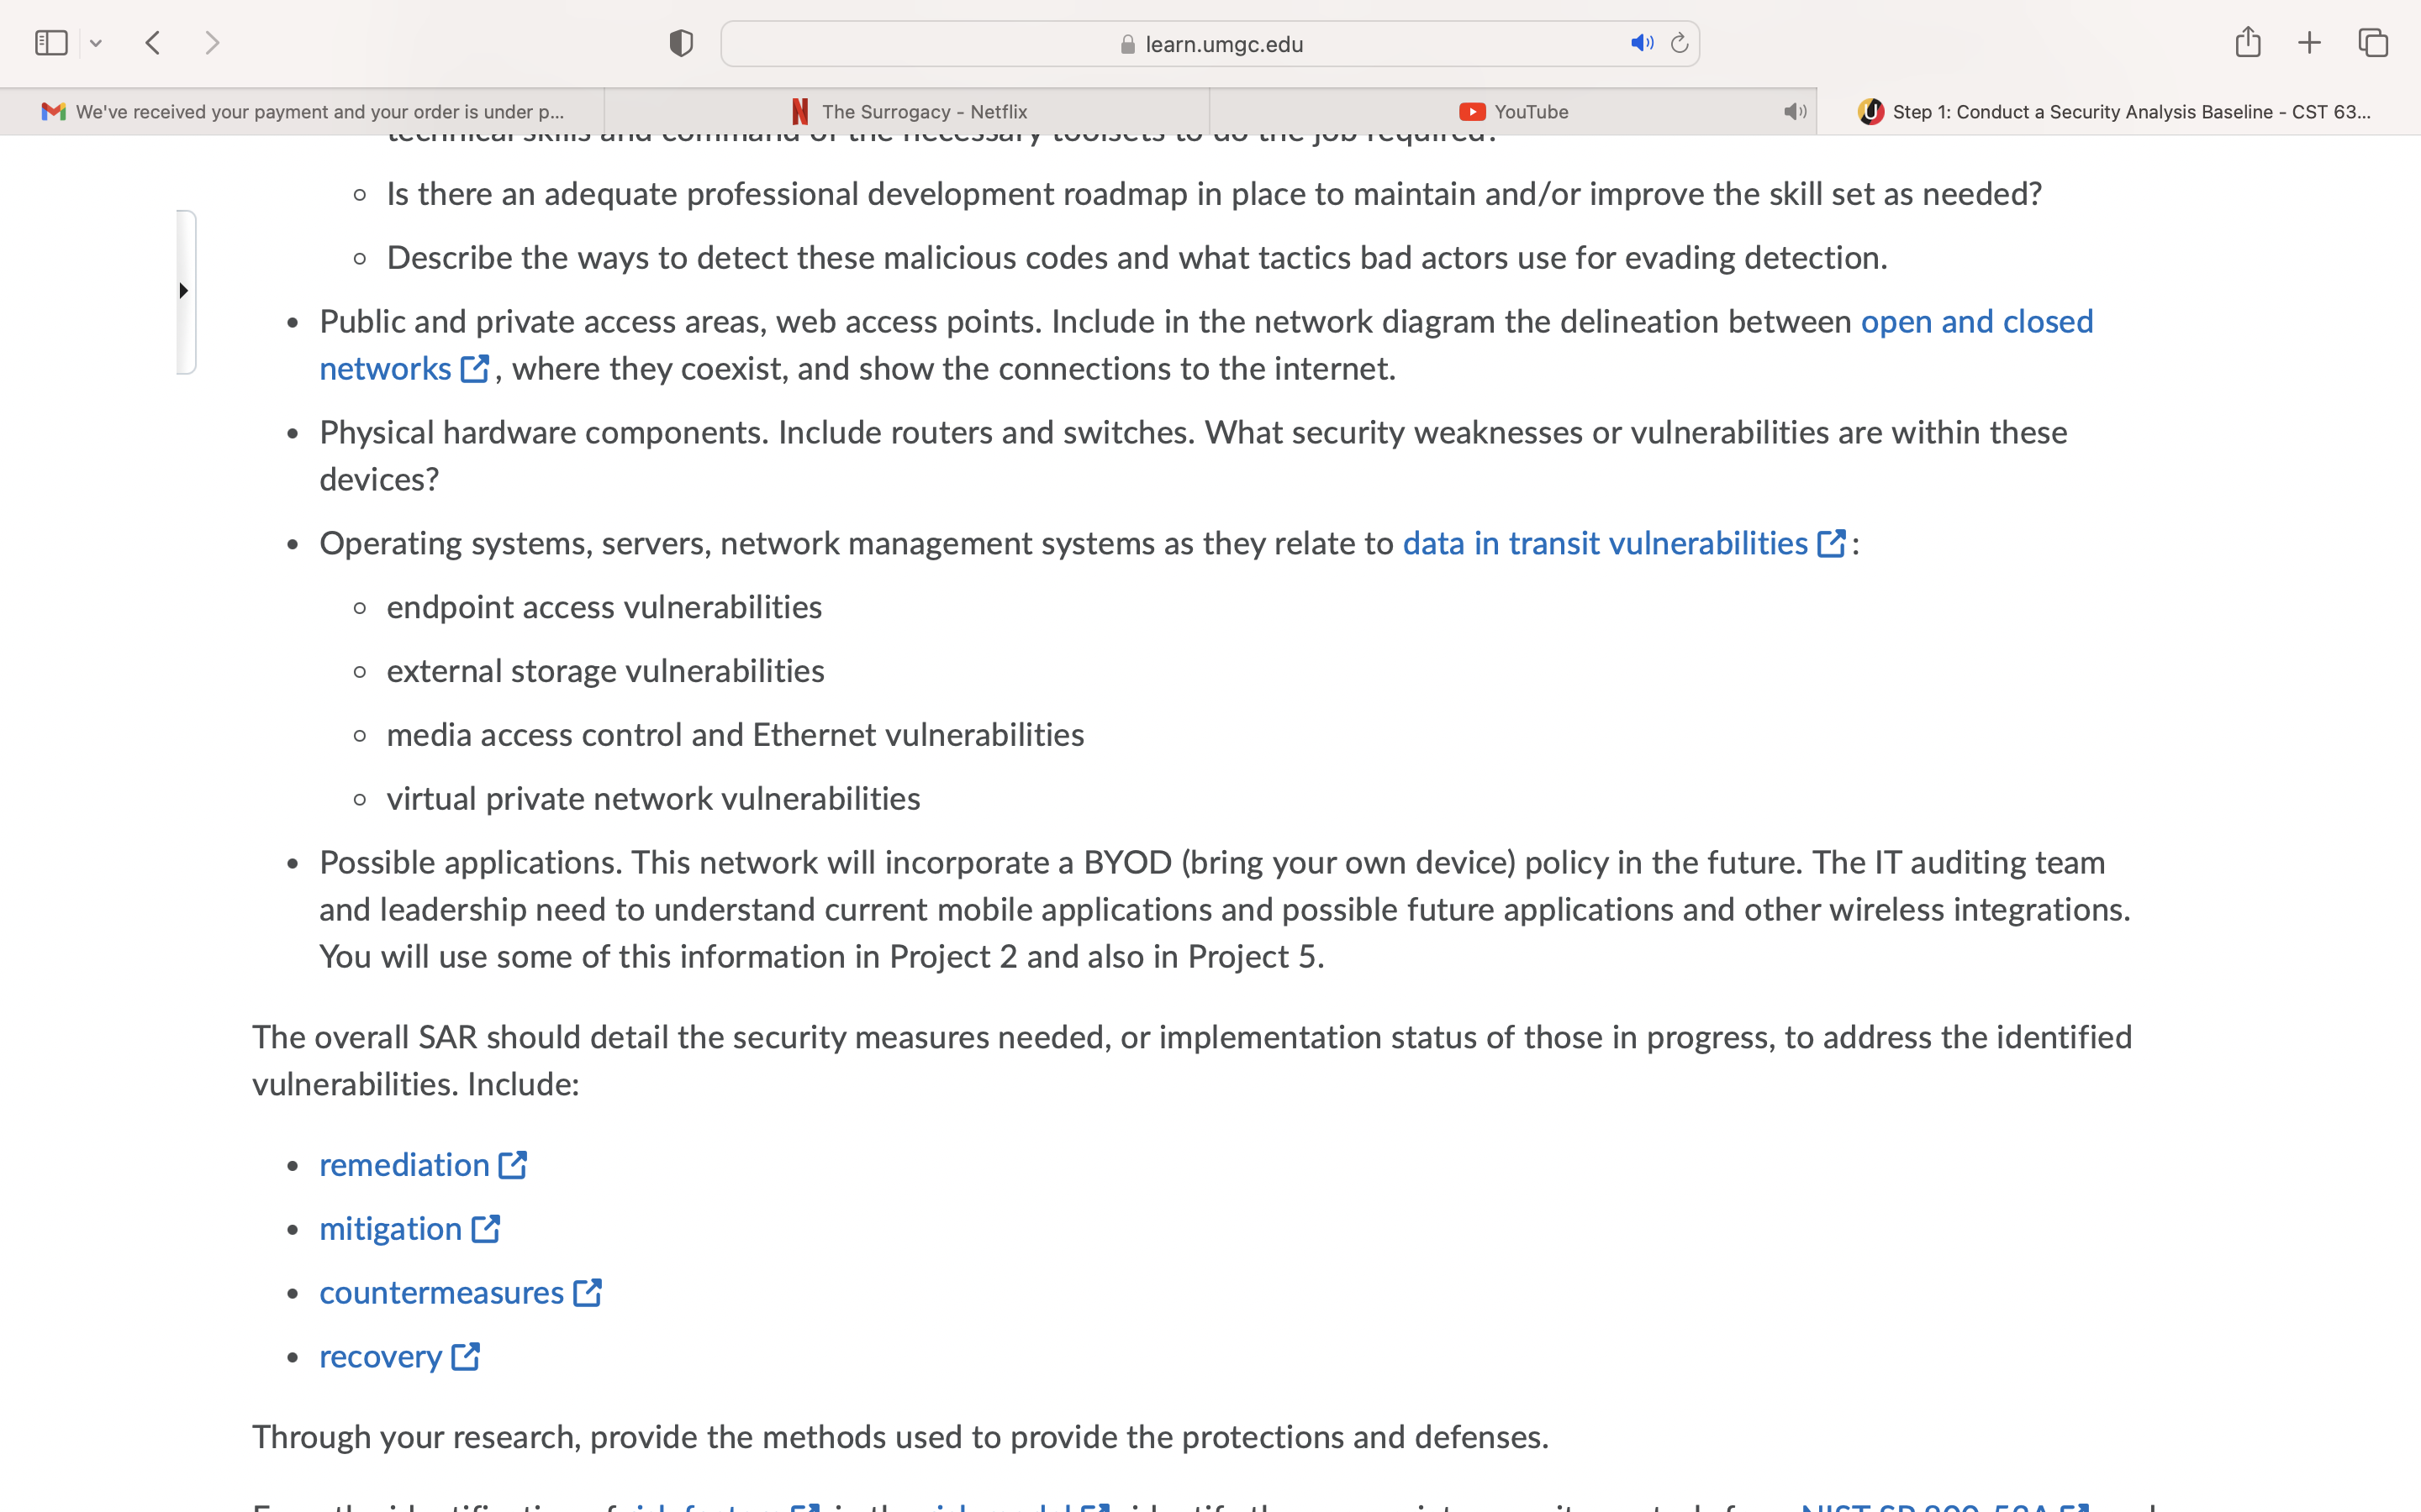
Task: Click the Gmail favicon on first tab
Action: [53, 112]
